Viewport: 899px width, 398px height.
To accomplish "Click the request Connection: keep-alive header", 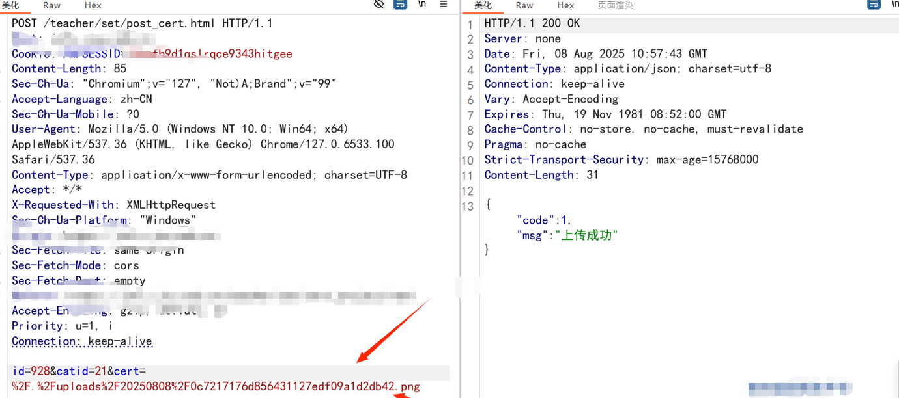I will tap(82, 341).
